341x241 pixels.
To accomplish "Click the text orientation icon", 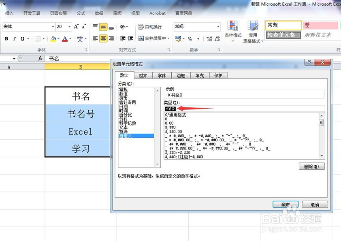I will pyautogui.click(x=123, y=27).
